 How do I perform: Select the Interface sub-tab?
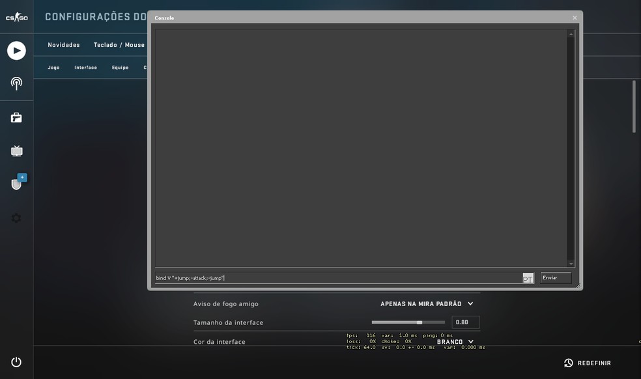pos(85,68)
